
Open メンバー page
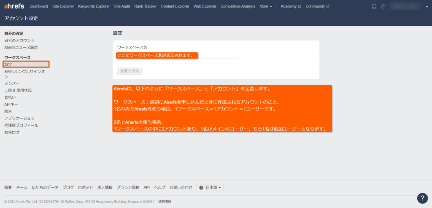[12, 84]
